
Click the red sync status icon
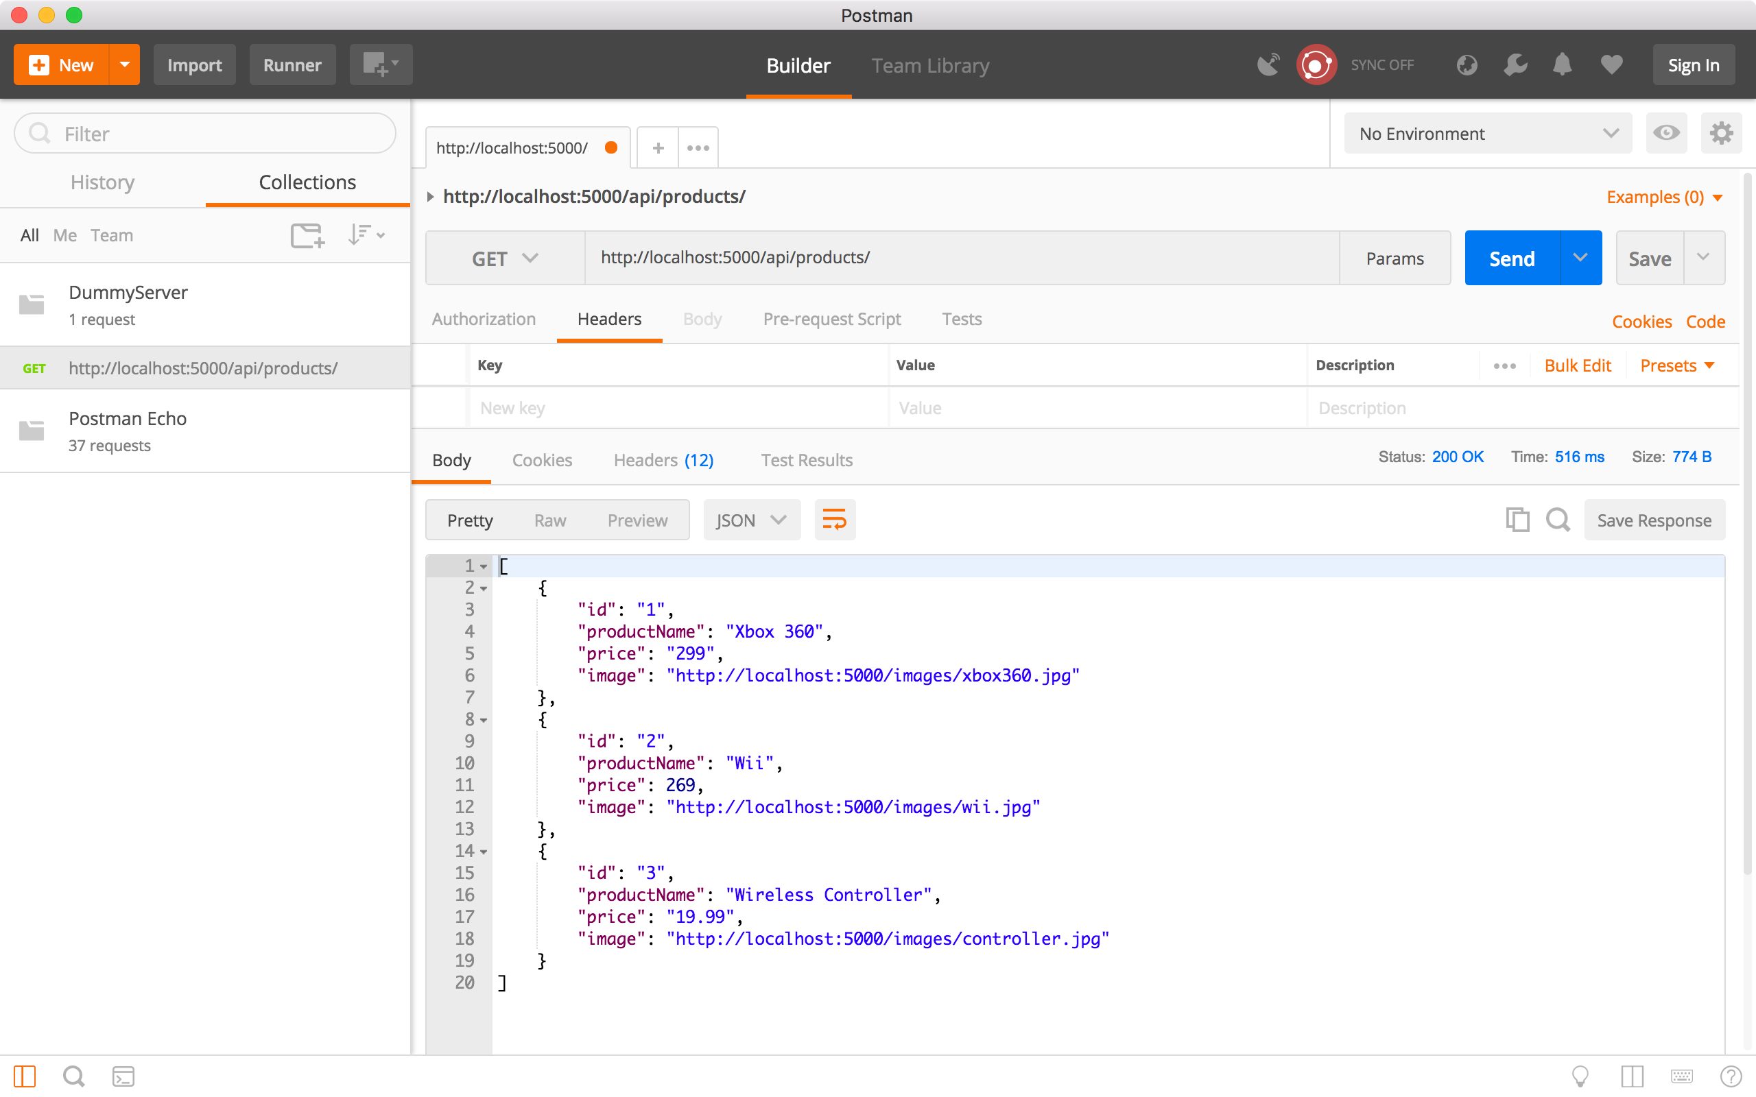pyautogui.click(x=1316, y=64)
